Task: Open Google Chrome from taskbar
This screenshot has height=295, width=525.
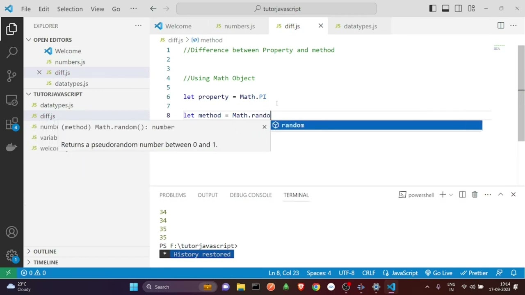Action: click(316, 287)
